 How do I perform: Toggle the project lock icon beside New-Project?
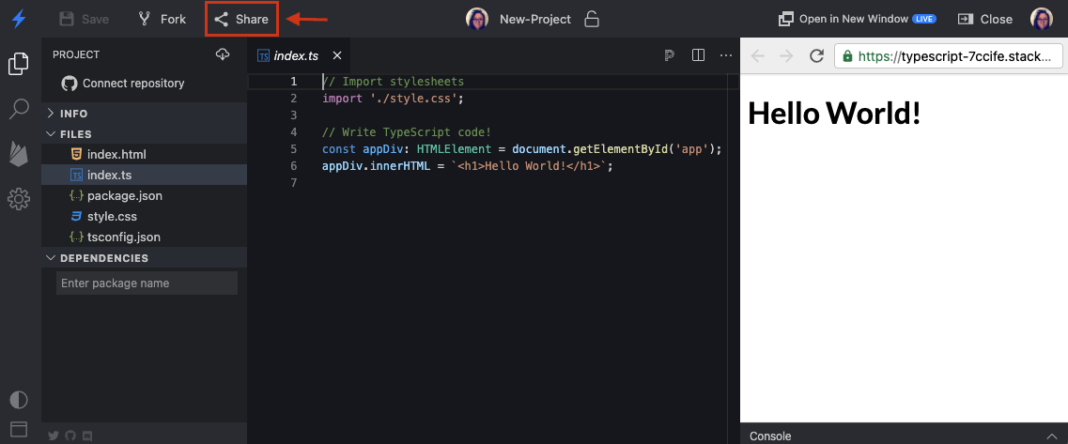coord(592,19)
